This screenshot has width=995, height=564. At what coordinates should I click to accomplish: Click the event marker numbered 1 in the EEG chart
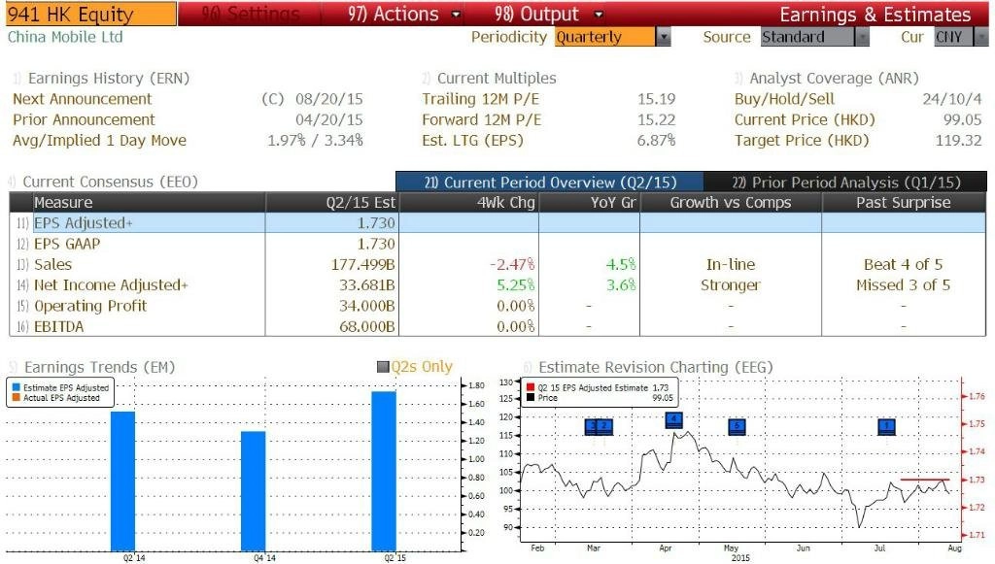[x=886, y=426]
